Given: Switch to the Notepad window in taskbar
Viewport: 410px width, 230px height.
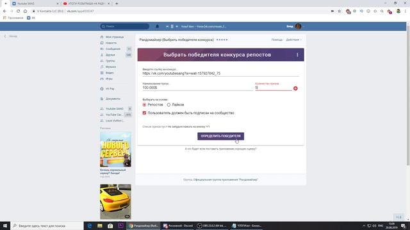Looking at the screenshot, I should pyautogui.click(x=247, y=226).
